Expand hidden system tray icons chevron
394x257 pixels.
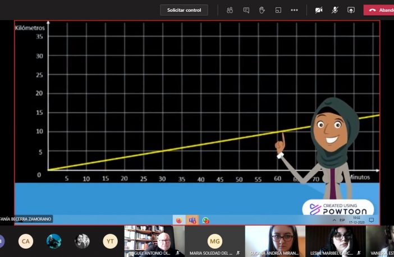pos(334,220)
